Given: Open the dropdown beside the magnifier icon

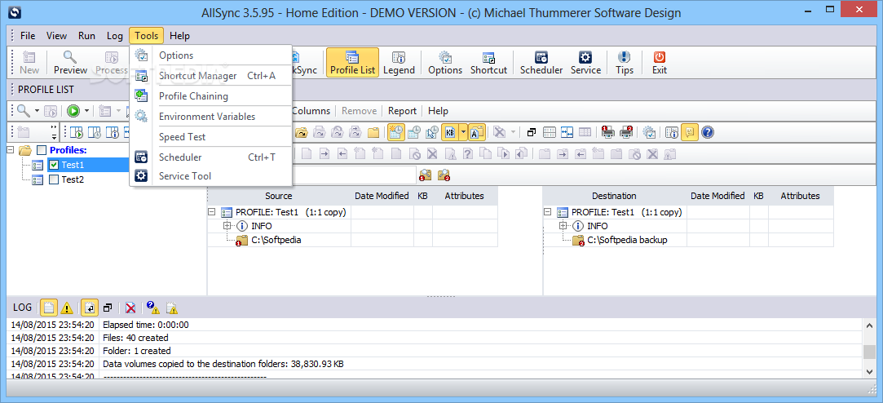Looking at the screenshot, I should pyautogui.click(x=37, y=111).
